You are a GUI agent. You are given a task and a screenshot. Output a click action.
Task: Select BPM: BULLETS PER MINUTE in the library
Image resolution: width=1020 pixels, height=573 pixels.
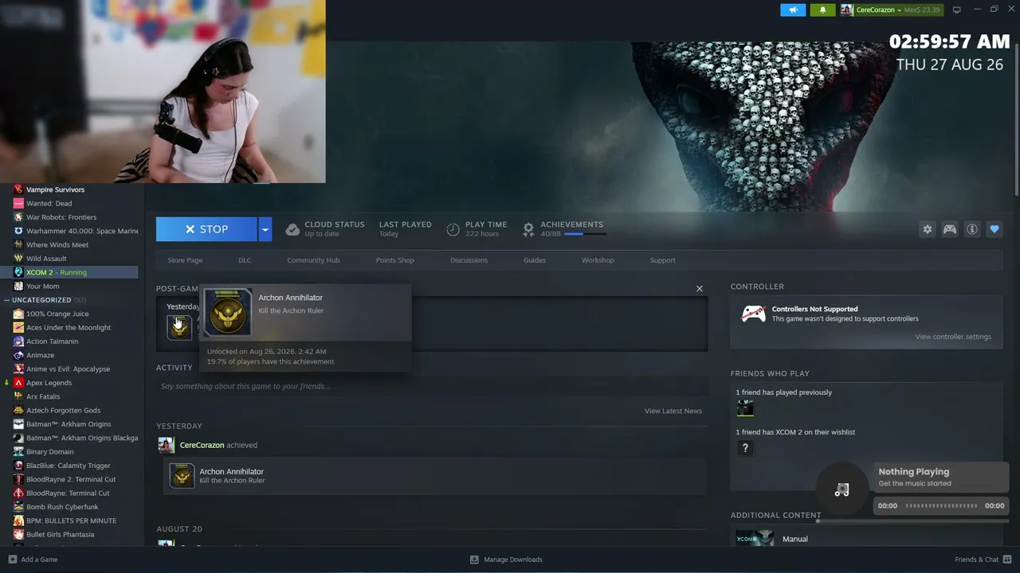[69, 520]
